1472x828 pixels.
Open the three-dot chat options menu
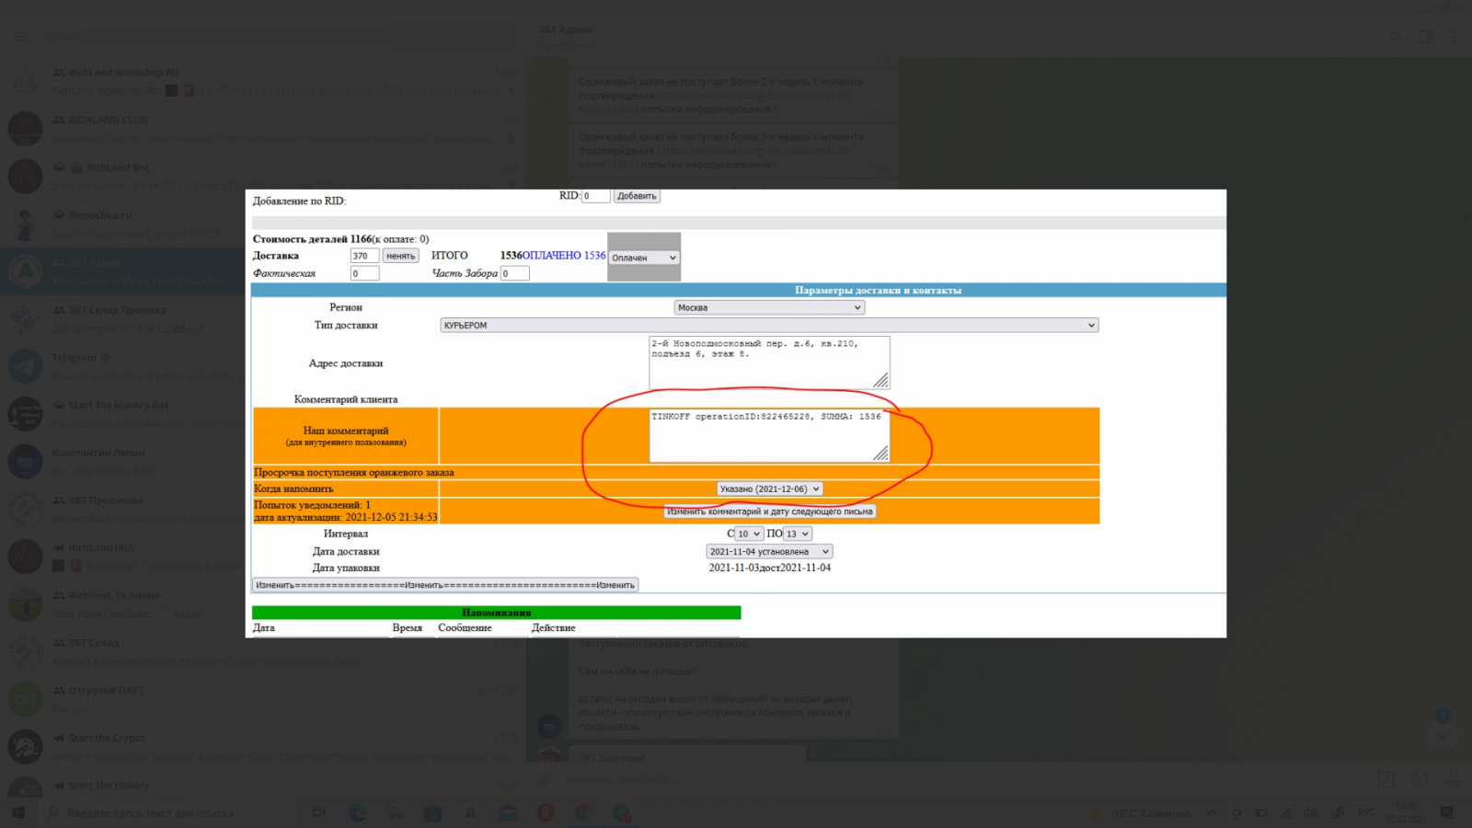point(1454,37)
